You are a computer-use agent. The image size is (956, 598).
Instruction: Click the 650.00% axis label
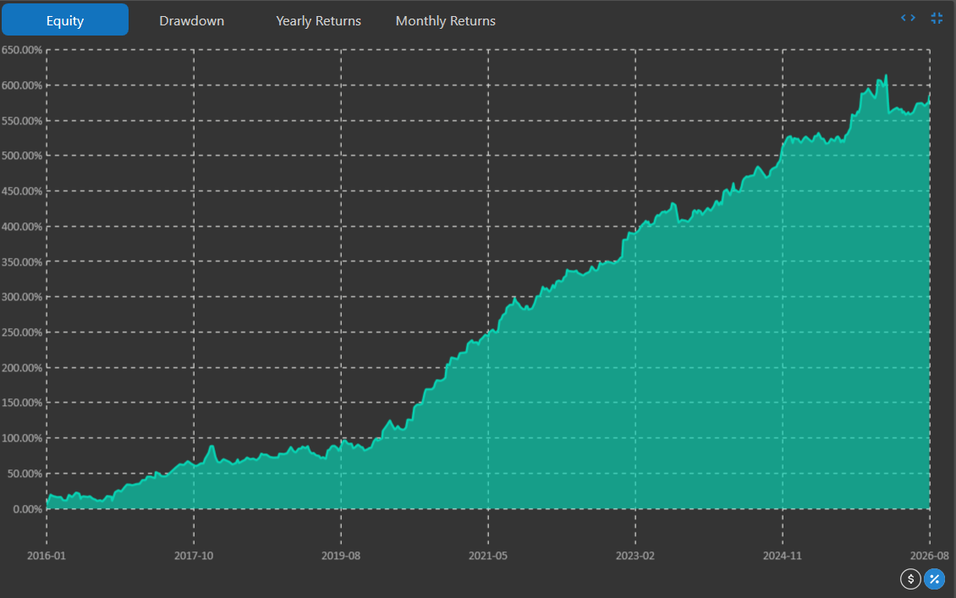click(x=22, y=50)
